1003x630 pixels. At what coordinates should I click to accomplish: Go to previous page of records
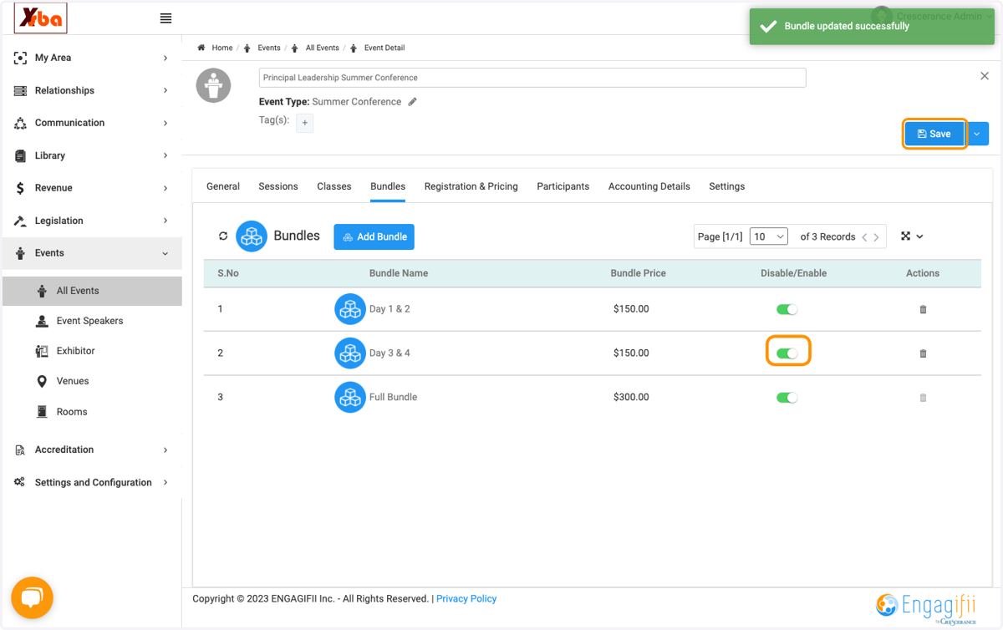(864, 237)
